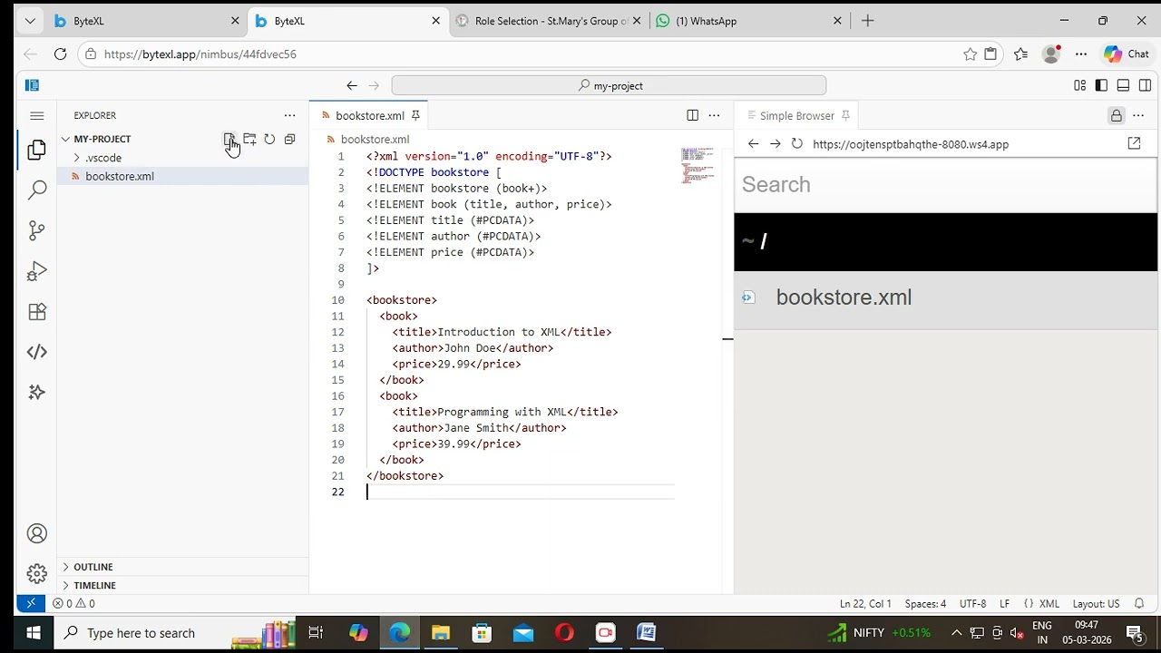Open Run and Debug view
The height and width of the screenshot is (653, 1161).
pos(37,271)
